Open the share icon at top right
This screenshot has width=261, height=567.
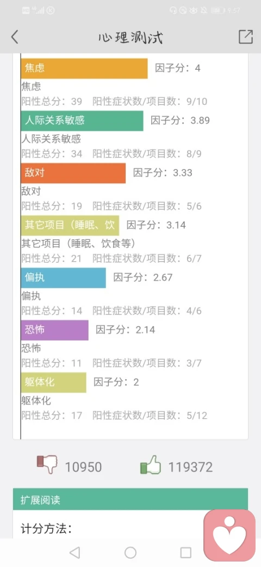pos(245,37)
